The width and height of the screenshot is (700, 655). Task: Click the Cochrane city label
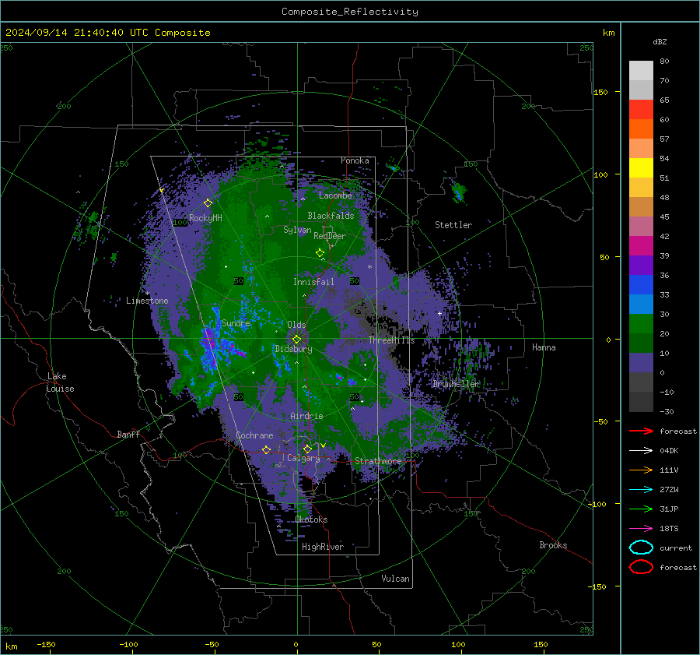click(x=254, y=435)
